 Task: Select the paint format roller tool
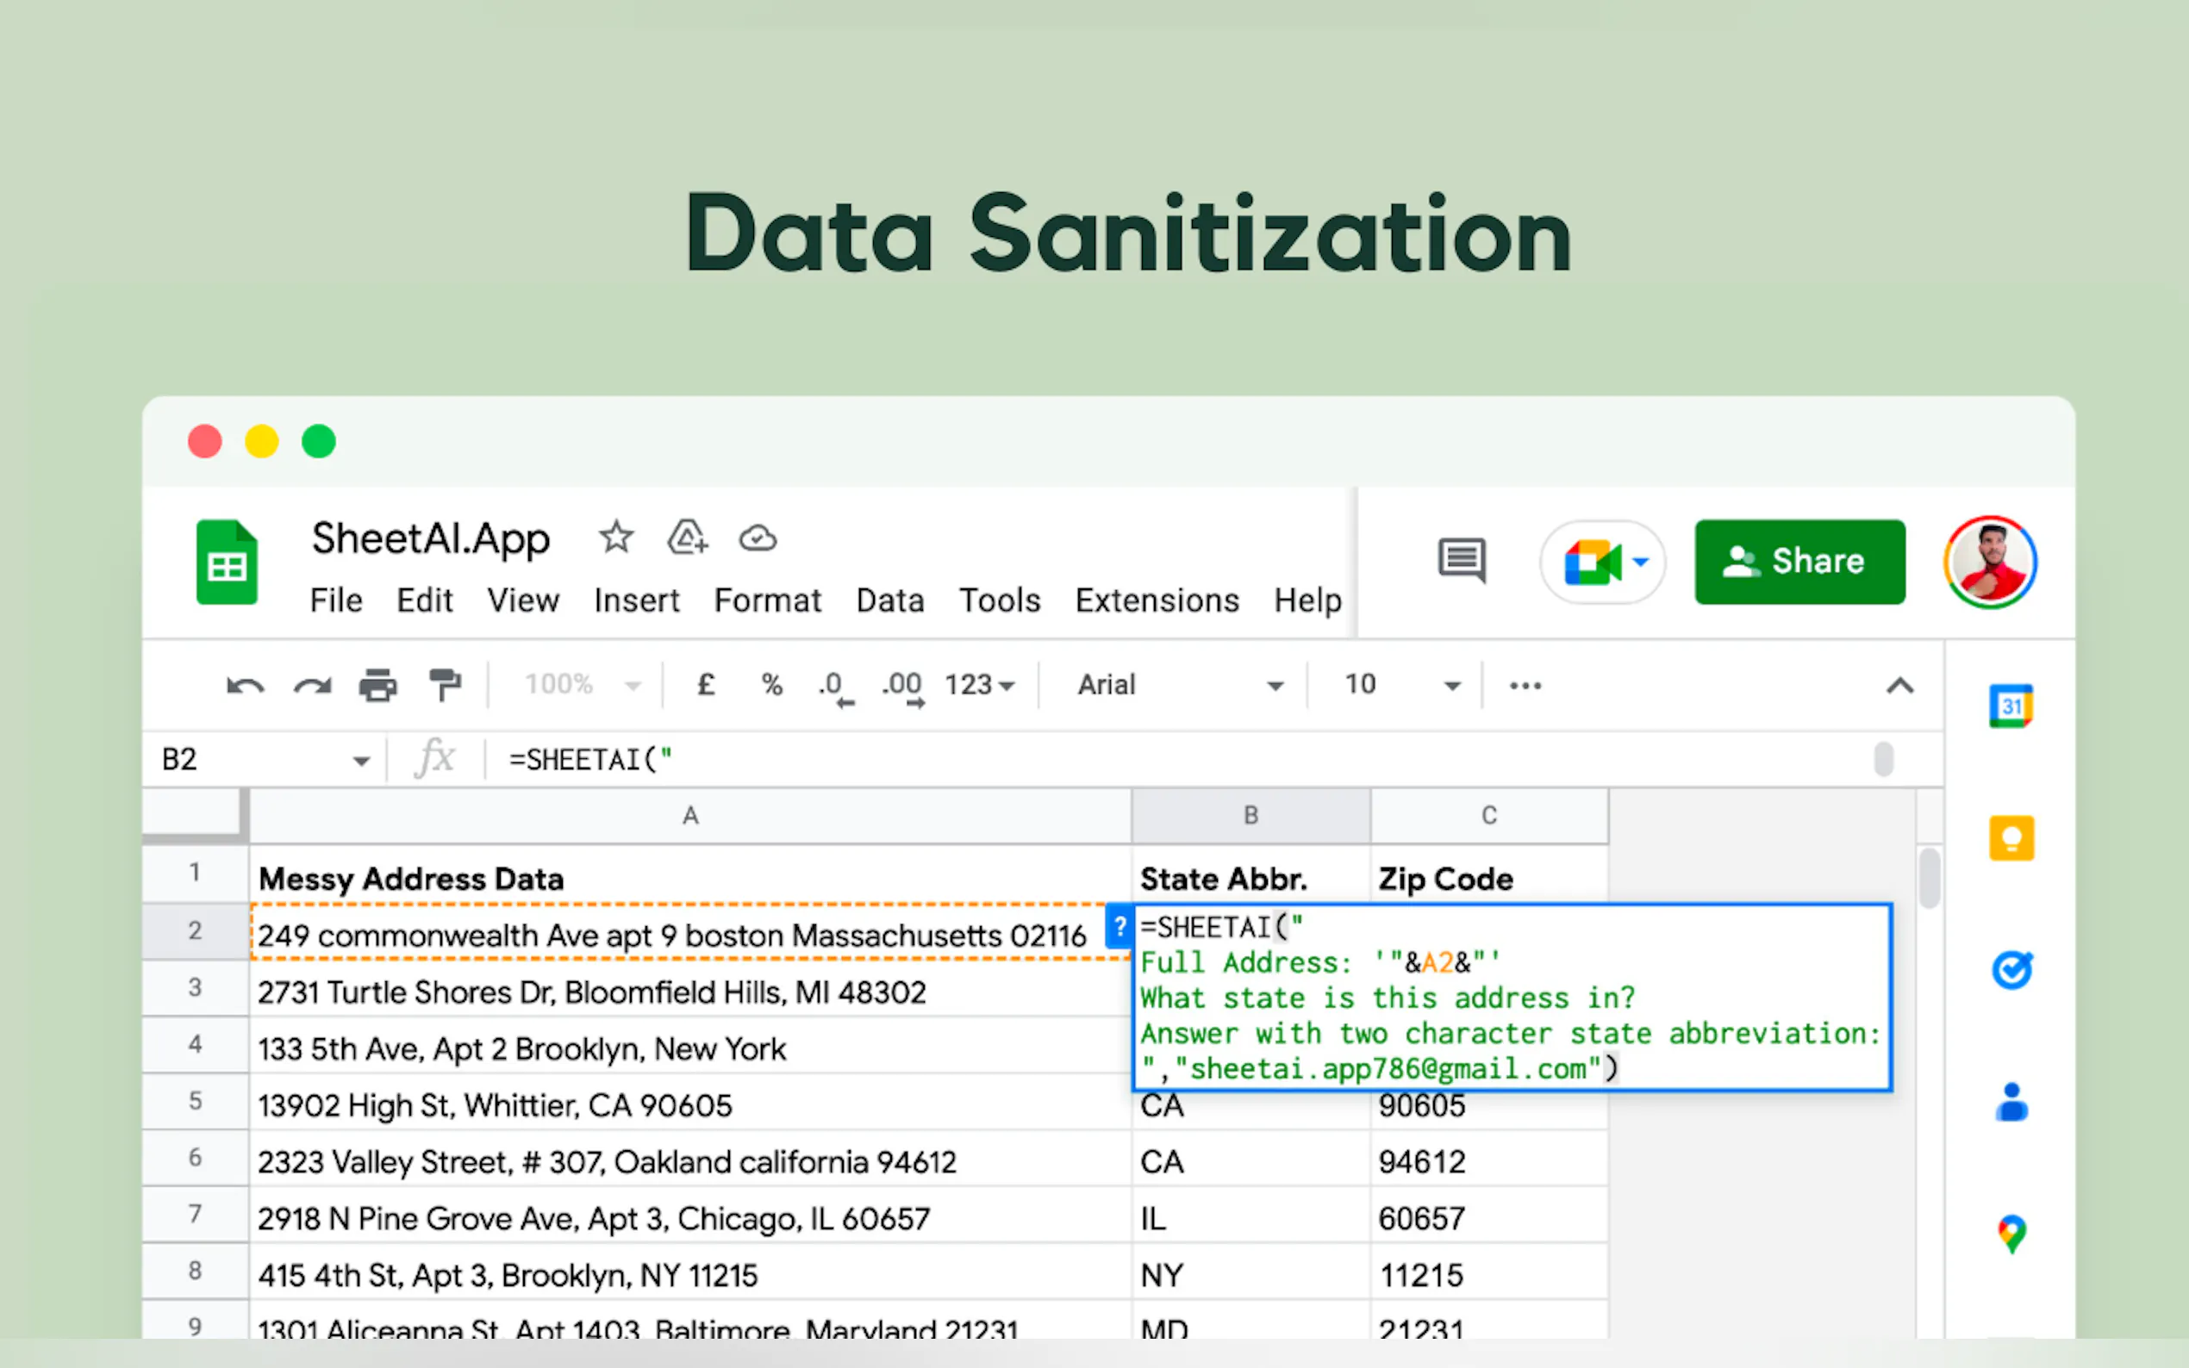tap(445, 685)
